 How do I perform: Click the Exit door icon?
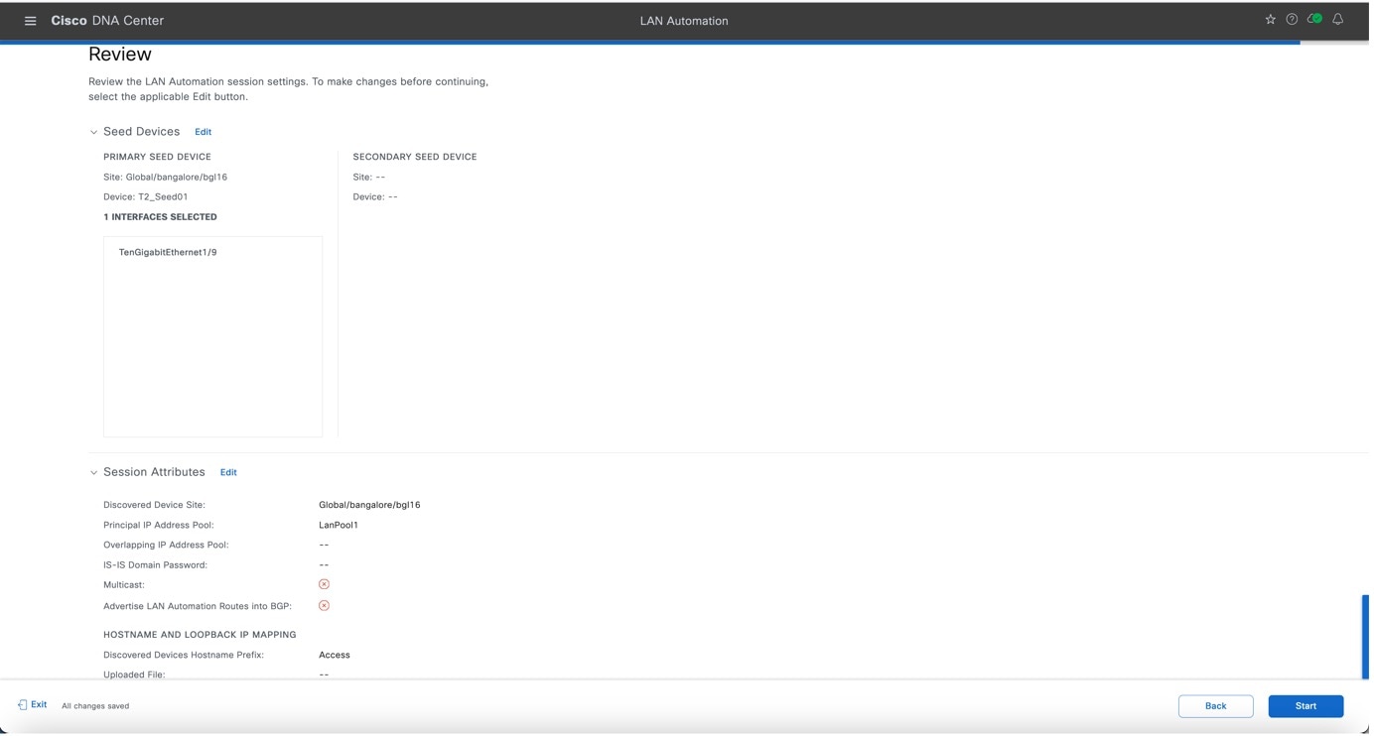coord(22,705)
